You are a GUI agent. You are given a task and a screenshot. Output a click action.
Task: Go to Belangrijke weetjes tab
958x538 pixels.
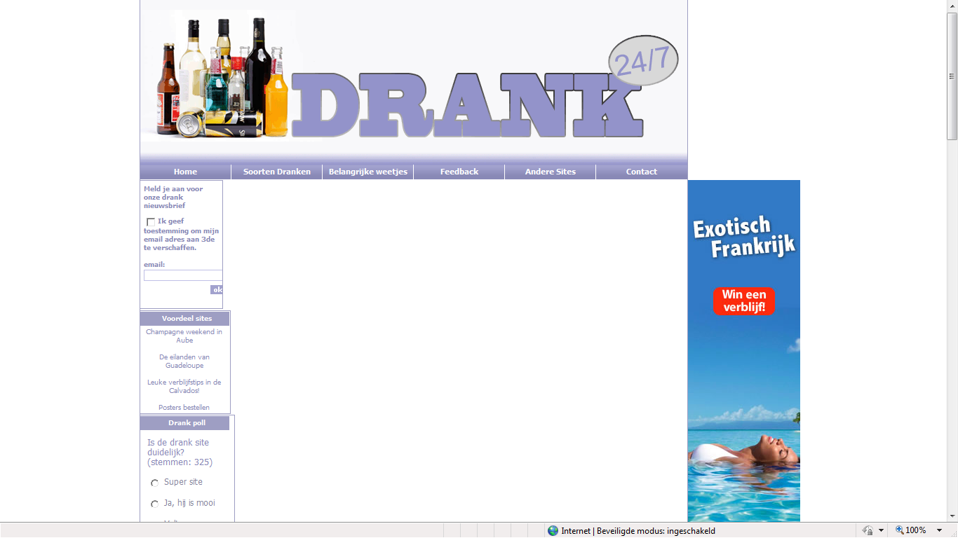[367, 172]
